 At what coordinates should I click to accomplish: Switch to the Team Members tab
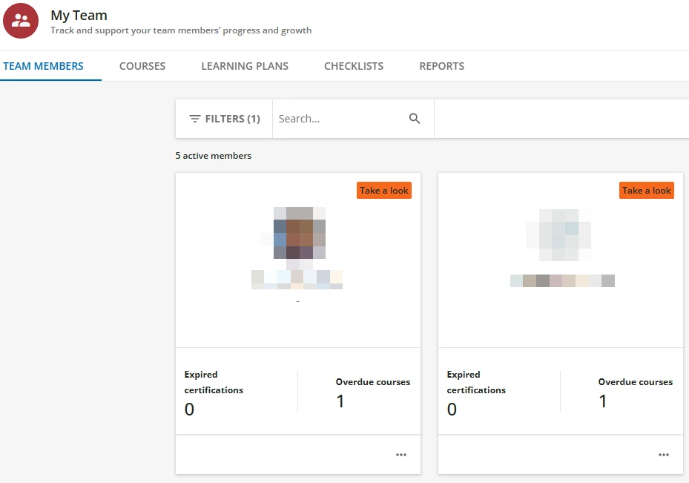(43, 66)
